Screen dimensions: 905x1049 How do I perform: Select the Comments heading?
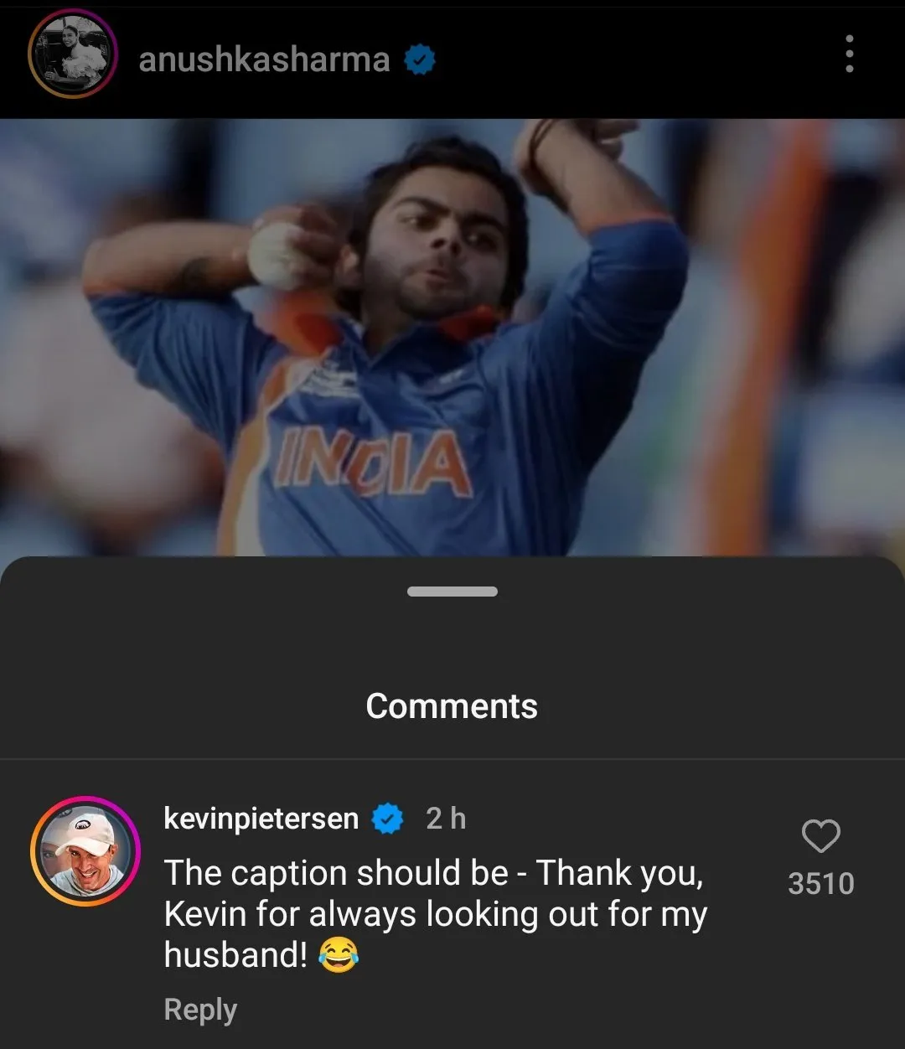click(x=452, y=706)
